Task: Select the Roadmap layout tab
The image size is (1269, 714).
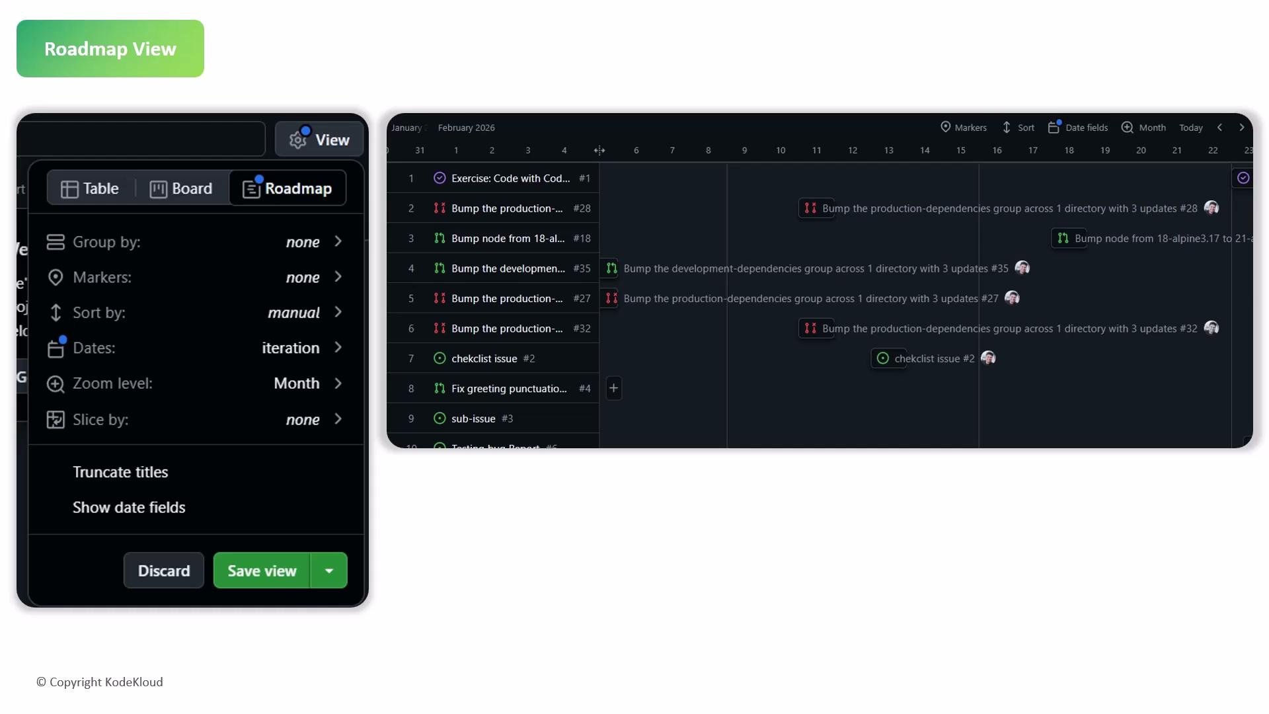Action: pos(288,188)
